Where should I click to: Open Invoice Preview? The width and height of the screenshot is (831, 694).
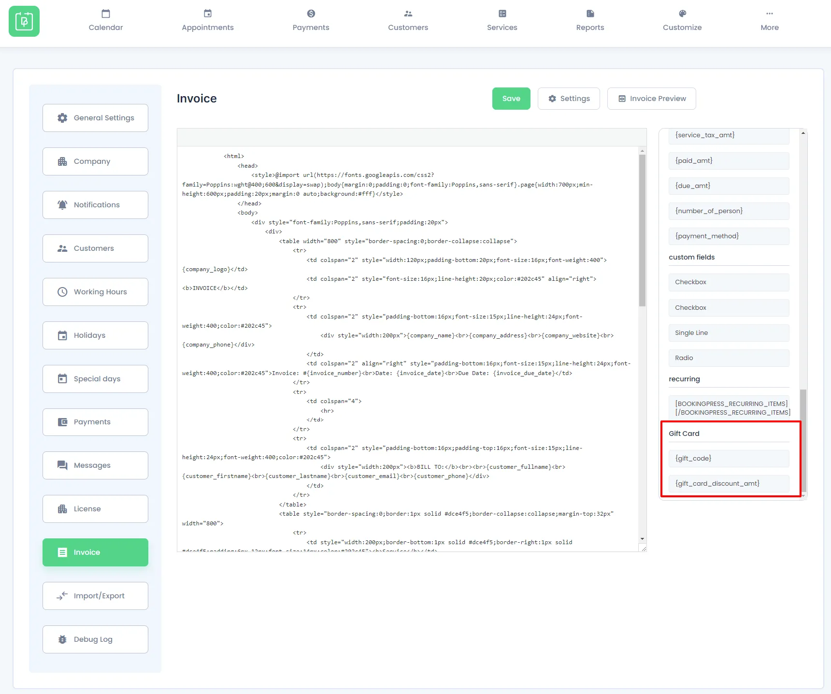coord(651,99)
